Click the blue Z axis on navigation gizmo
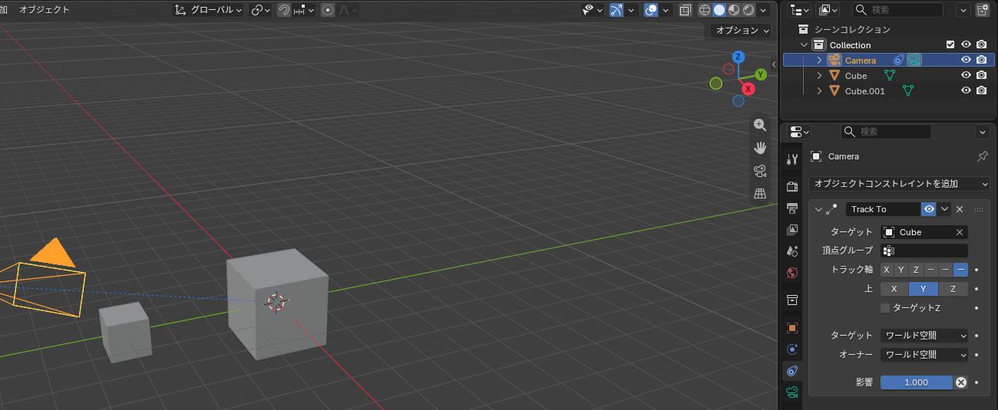998x410 pixels. [x=738, y=57]
